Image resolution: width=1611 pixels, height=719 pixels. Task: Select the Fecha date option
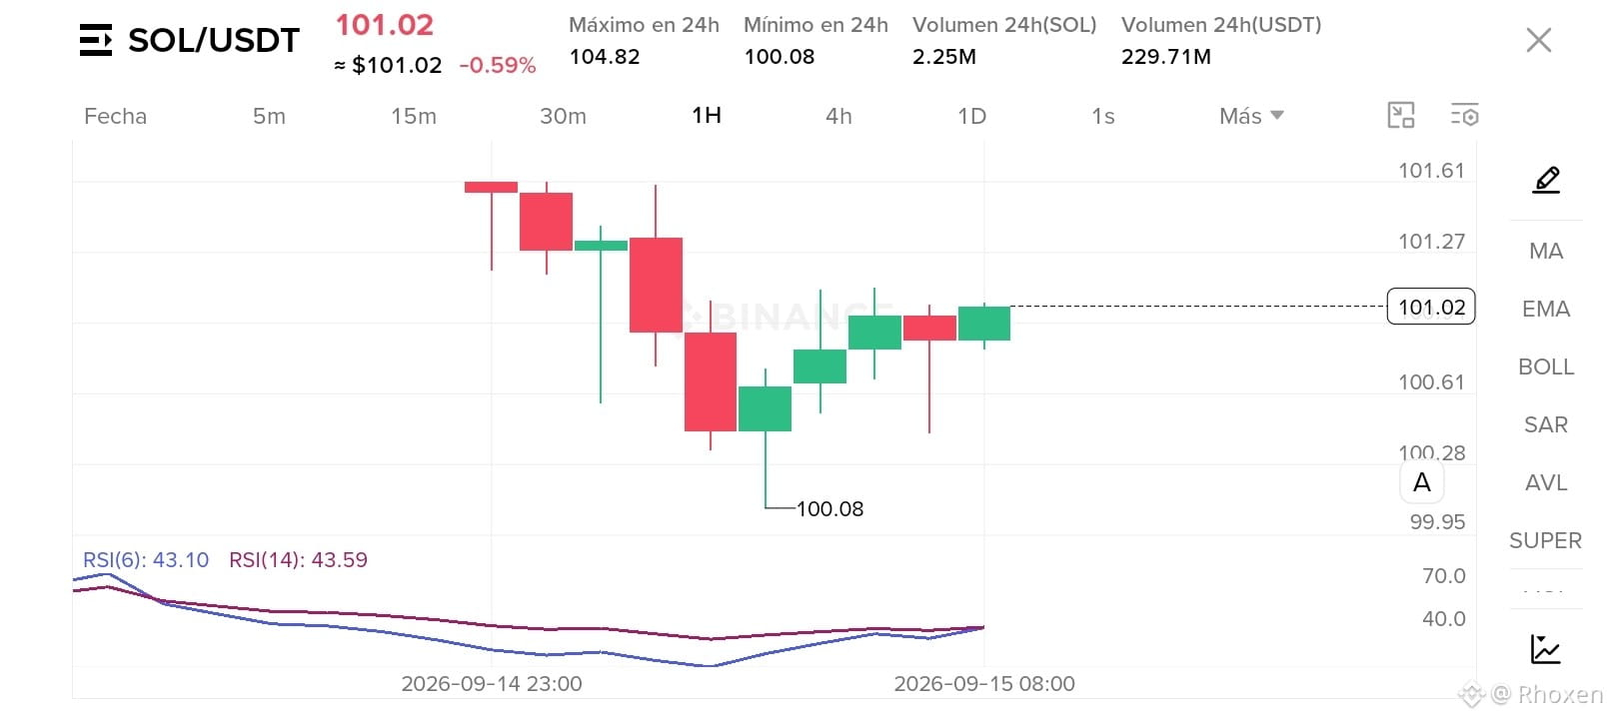pyautogui.click(x=115, y=116)
